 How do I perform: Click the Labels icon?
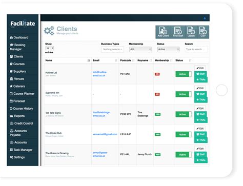(x=191, y=32)
